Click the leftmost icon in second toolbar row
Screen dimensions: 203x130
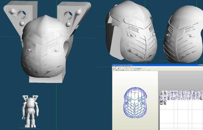[113, 70]
